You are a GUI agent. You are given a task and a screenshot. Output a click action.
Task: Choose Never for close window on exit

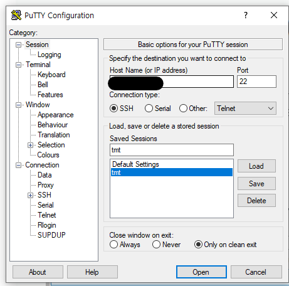156,245
